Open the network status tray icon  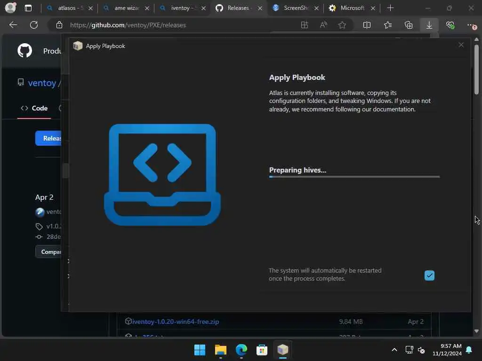click(x=409, y=350)
